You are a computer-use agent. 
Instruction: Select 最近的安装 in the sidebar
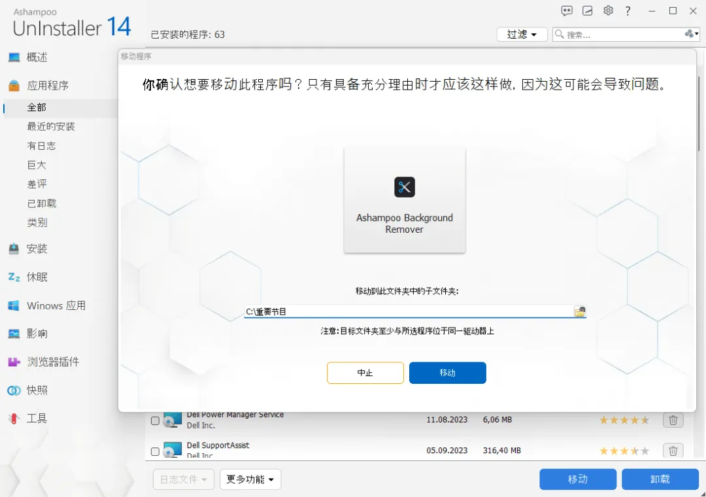[51, 127]
